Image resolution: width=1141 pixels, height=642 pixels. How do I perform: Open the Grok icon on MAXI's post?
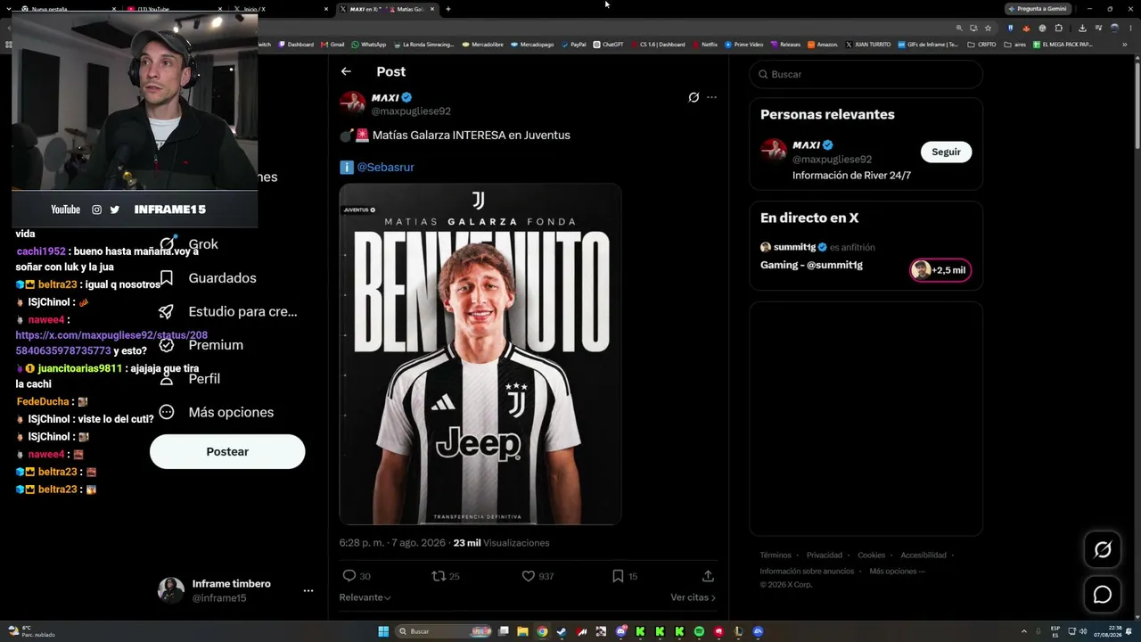694,97
